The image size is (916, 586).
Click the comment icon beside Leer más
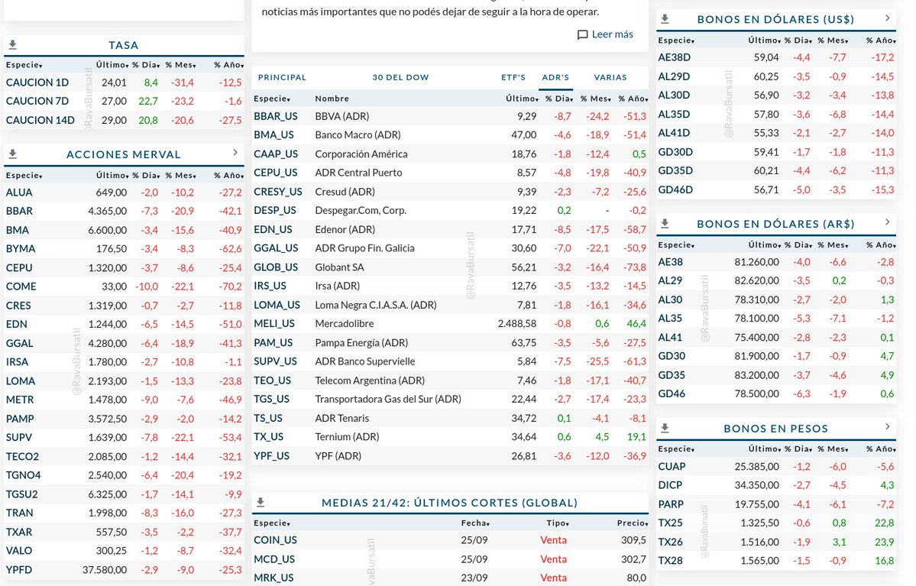[x=582, y=34]
